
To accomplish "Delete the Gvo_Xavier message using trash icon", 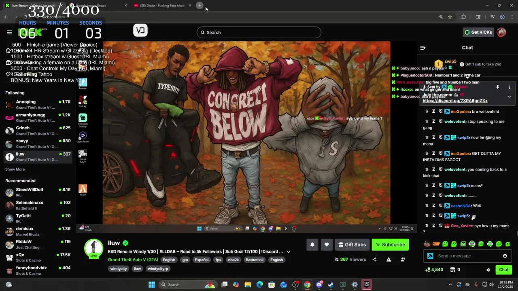I will tap(427, 226).
